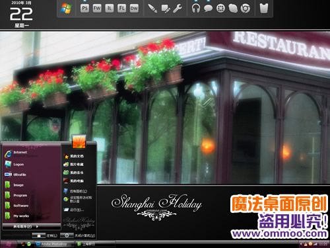The width and height of the screenshot is (330, 248).
Task: Open the paintbrush icon in the dock
Action: (152, 9)
